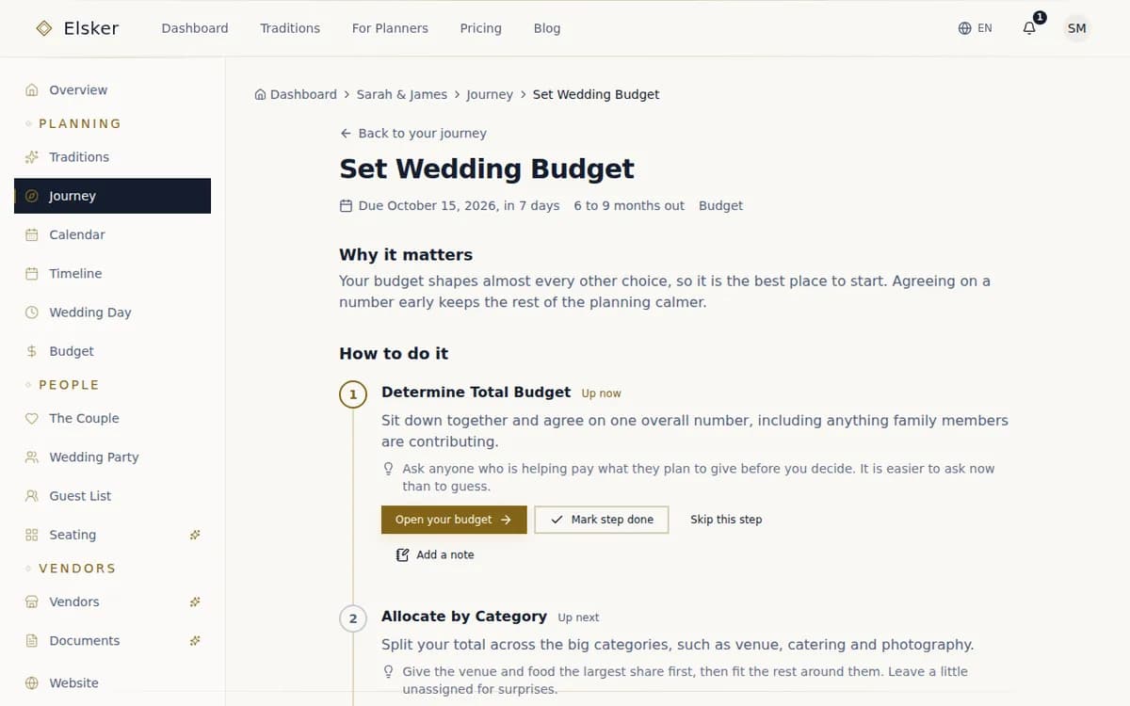Click the sparkle badge next to Seating
This screenshot has height=706, width=1130.
click(x=195, y=535)
